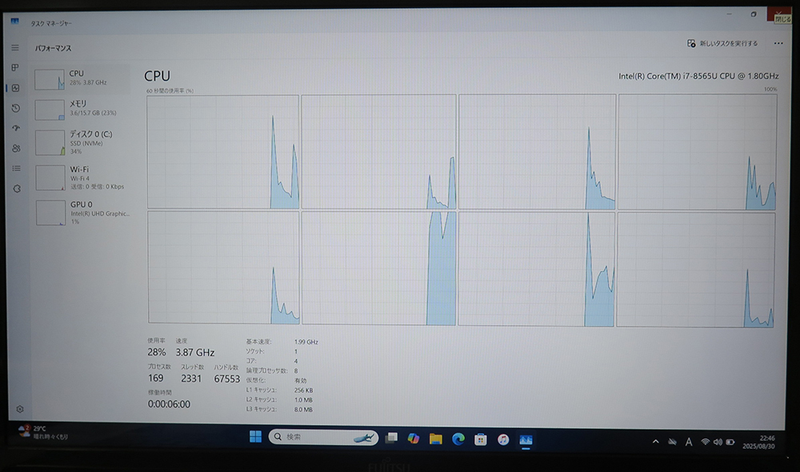800x472 pixels.
Task: Click the パフォーマンス page title
Action: (53, 48)
